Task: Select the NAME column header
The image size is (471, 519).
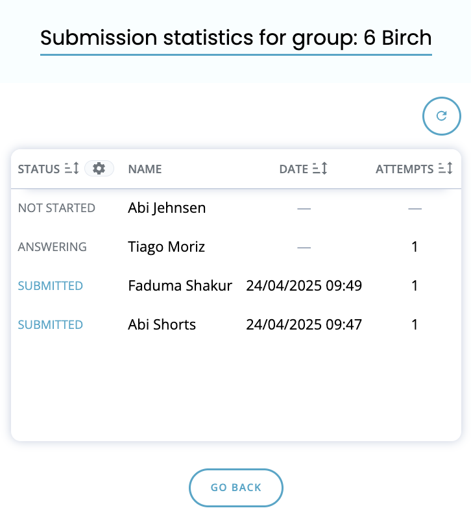Action: [x=145, y=169]
